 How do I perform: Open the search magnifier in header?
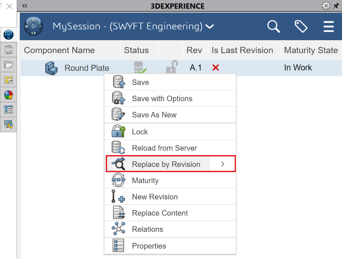coord(274,26)
